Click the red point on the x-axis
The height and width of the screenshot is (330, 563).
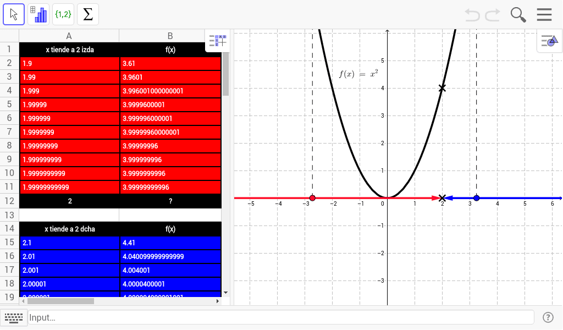(x=312, y=198)
